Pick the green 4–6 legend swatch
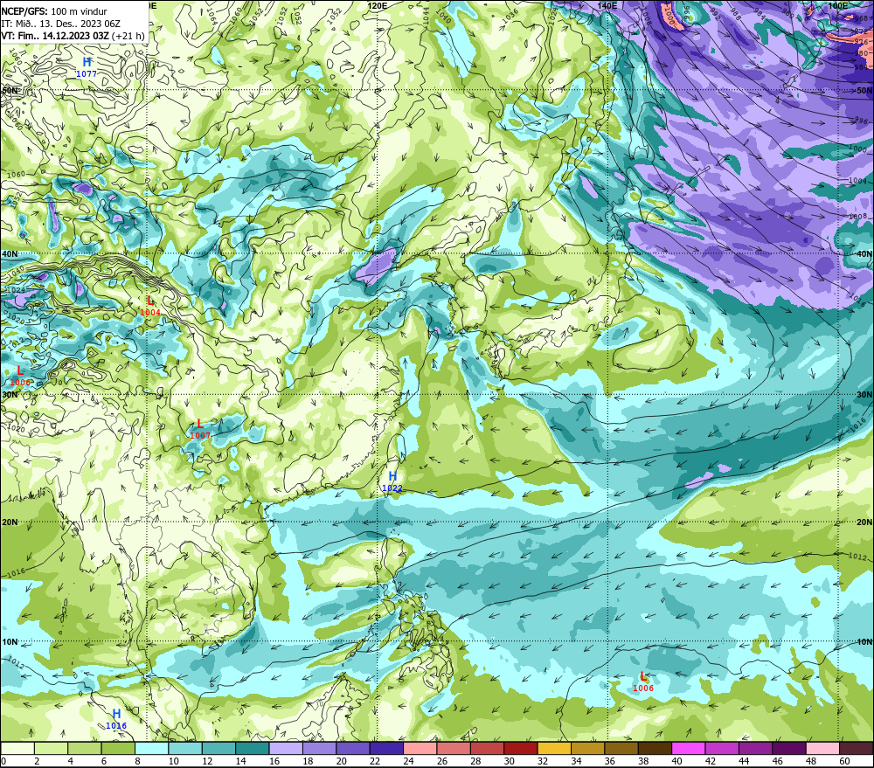 click(x=85, y=748)
